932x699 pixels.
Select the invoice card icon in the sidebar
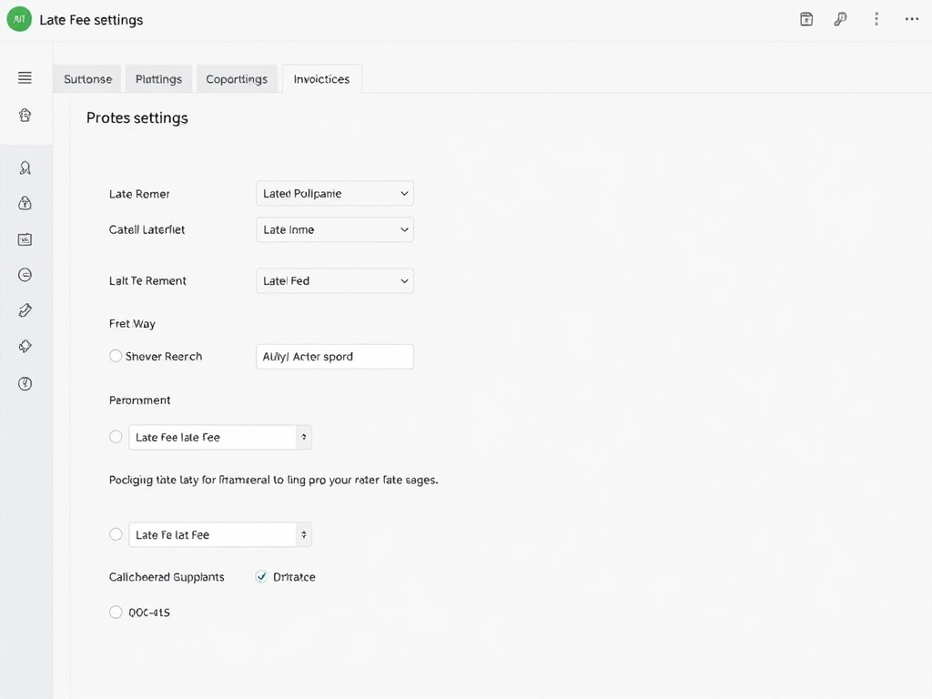point(25,238)
